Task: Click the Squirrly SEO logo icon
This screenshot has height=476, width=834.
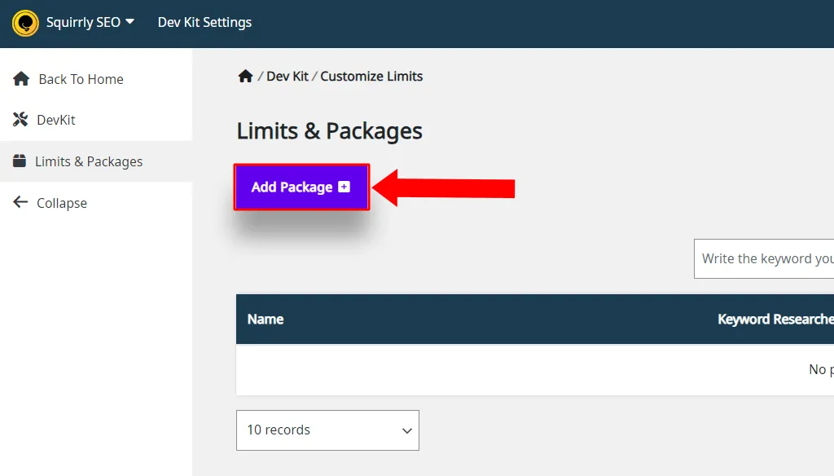Action: pos(25,23)
